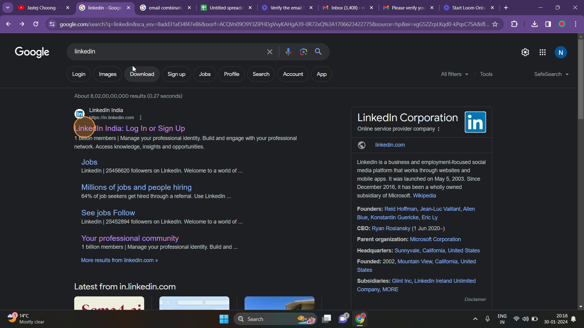This screenshot has width=584, height=328.
Task: Start a voice search with the microphone
Action: pyautogui.click(x=288, y=52)
